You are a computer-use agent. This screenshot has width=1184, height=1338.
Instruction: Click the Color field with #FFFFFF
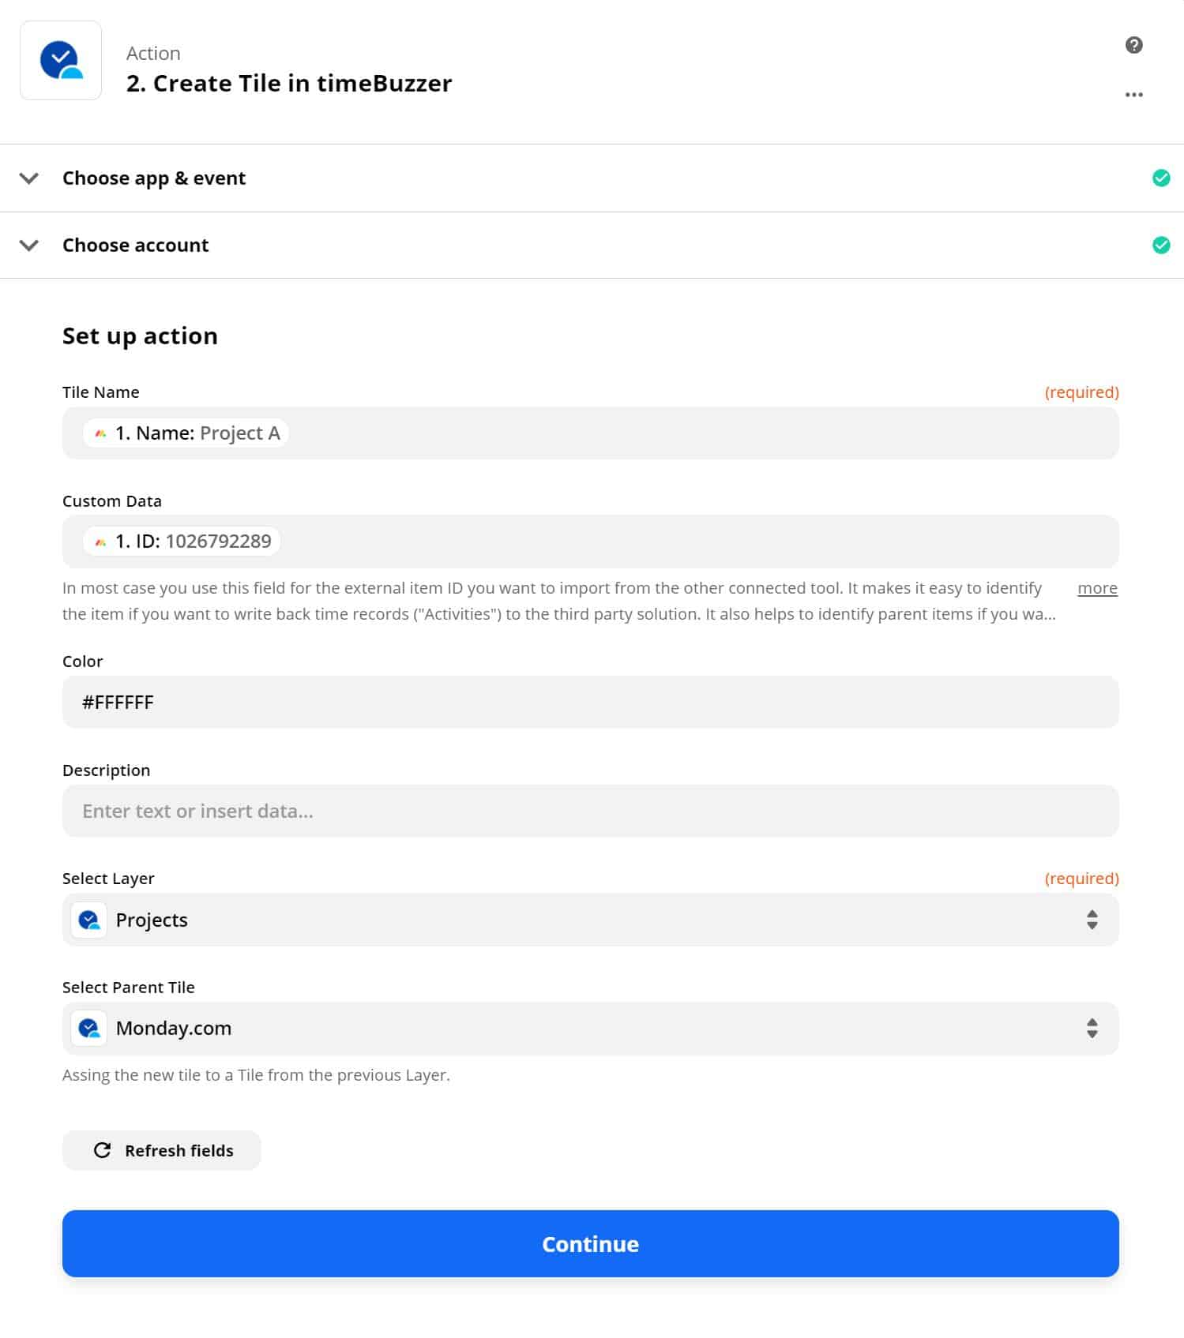pos(591,703)
